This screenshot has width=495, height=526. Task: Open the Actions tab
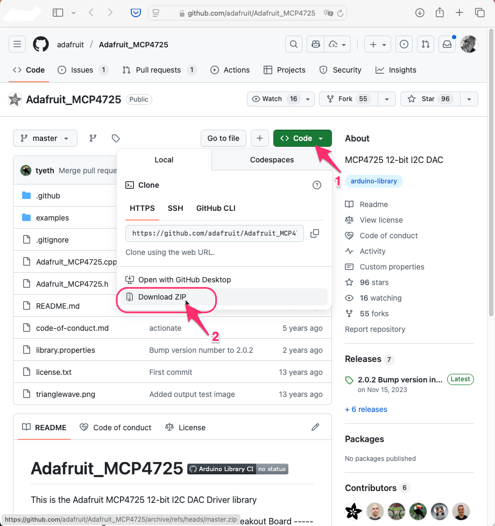(x=230, y=70)
